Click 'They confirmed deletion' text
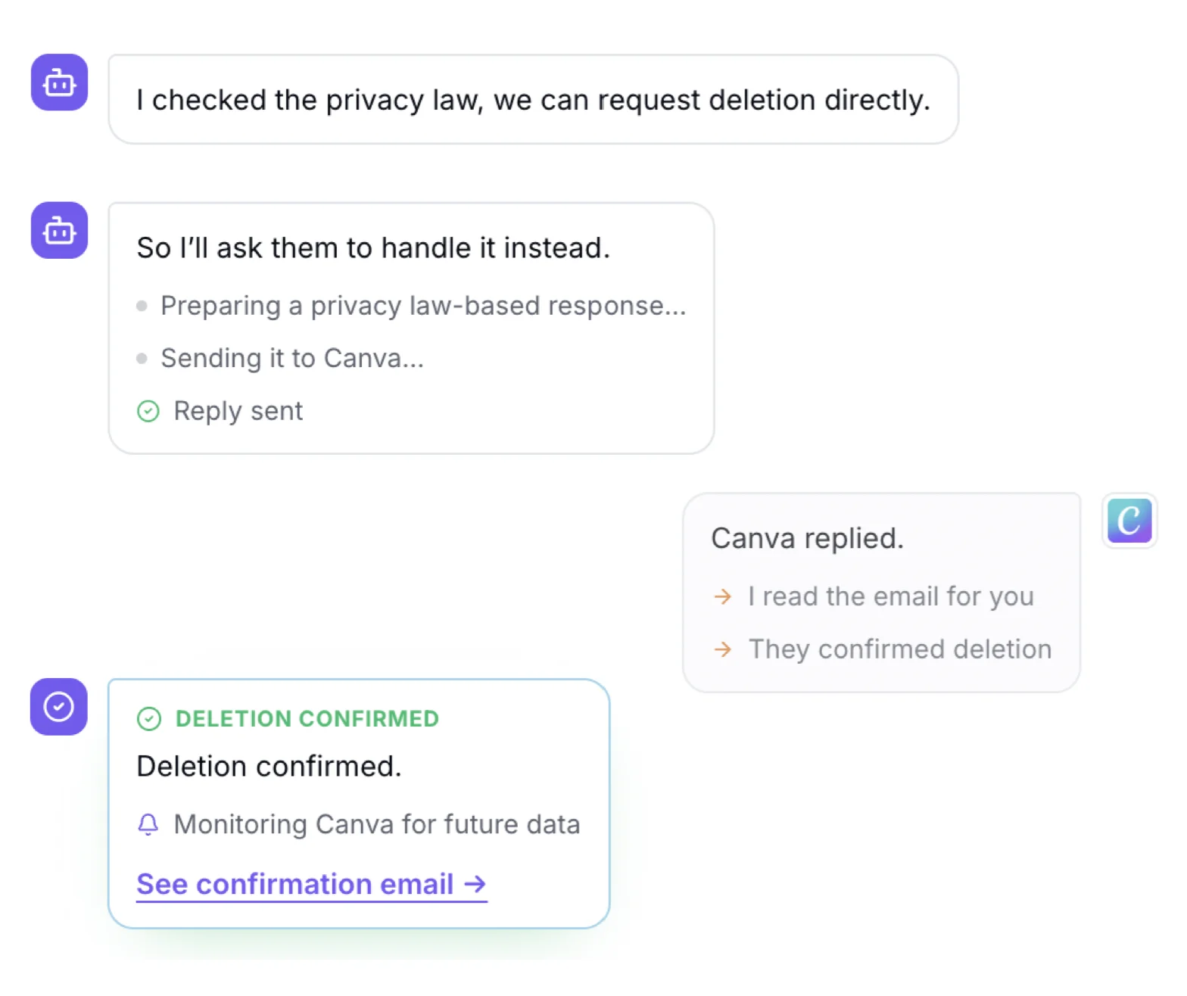 tap(900, 649)
